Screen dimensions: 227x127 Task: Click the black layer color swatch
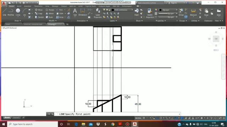(113, 10)
